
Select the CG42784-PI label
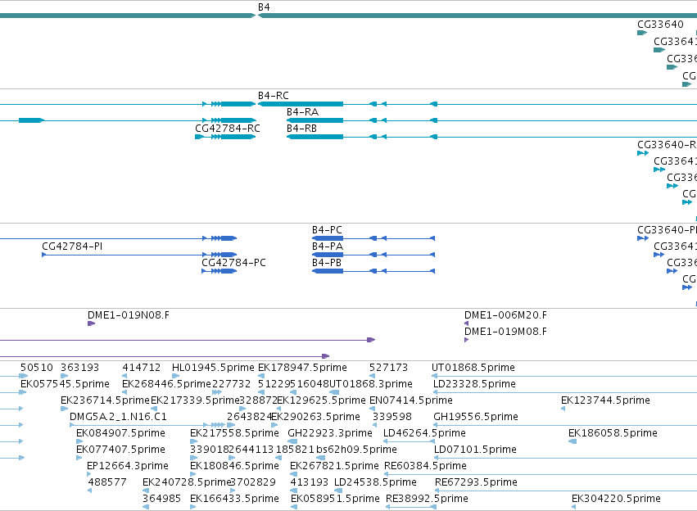coord(72,246)
